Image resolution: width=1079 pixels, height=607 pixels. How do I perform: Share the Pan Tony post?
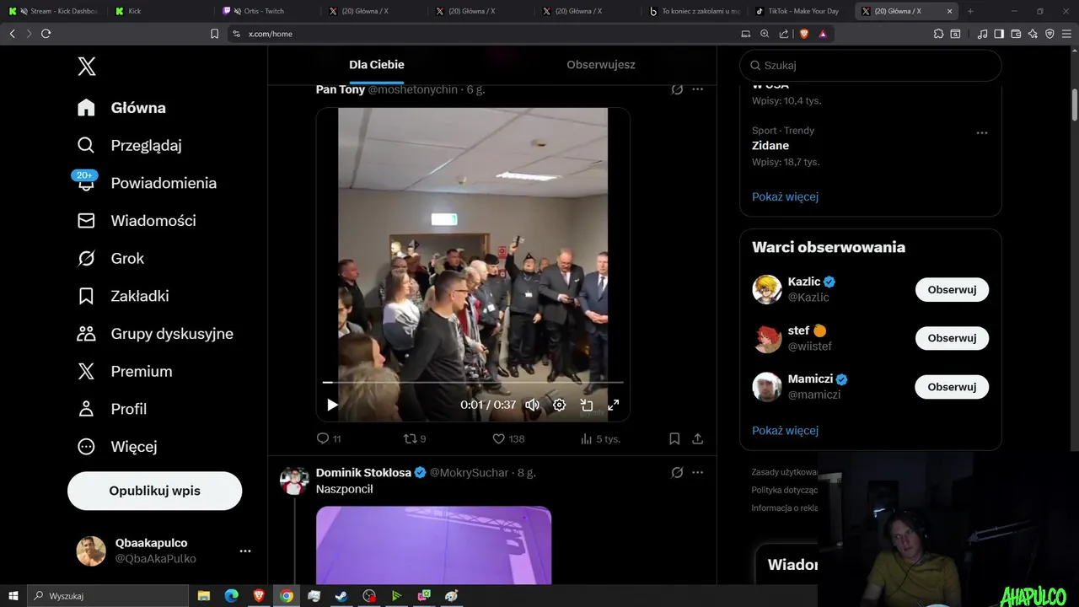[x=698, y=438]
